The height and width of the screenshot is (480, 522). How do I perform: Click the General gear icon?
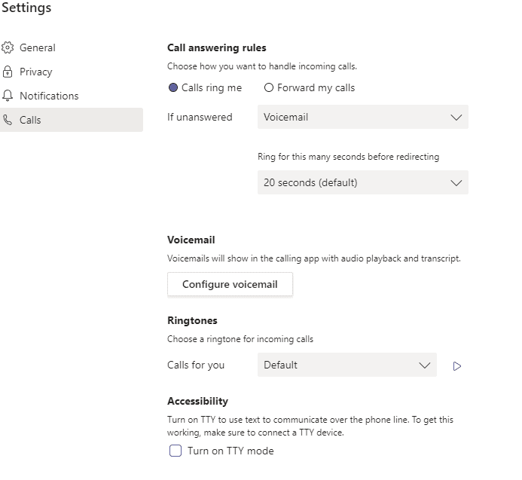8,47
